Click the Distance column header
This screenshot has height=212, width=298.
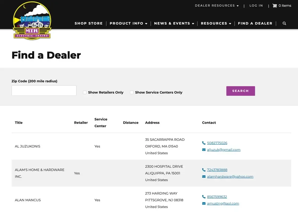pos(131,123)
